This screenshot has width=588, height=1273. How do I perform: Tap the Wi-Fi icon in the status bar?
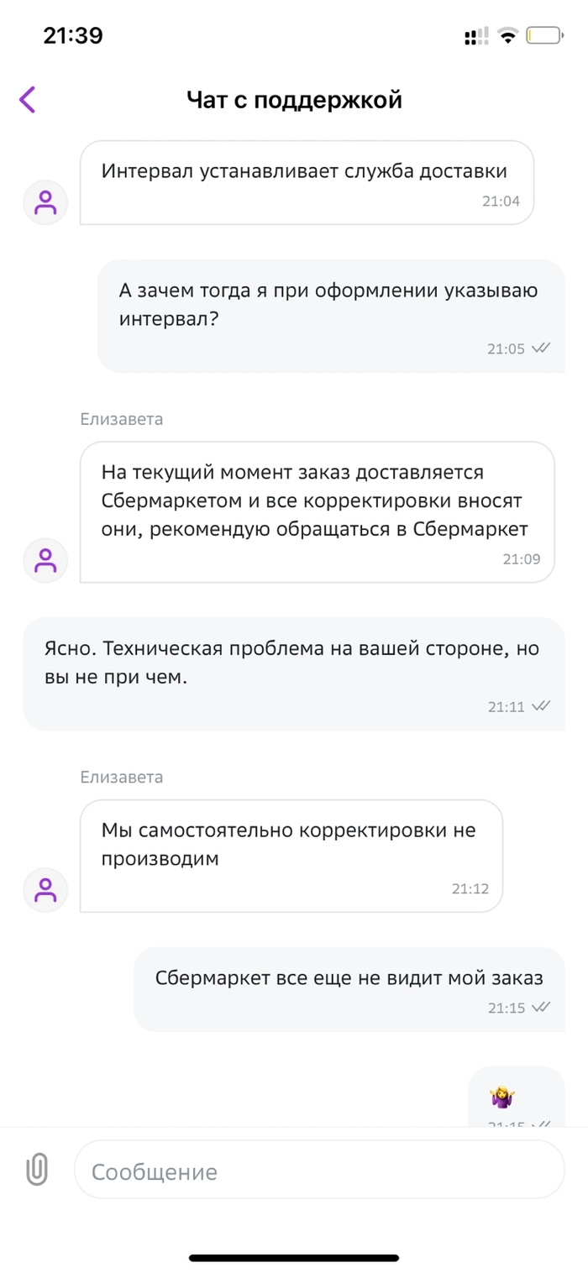click(x=507, y=36)
